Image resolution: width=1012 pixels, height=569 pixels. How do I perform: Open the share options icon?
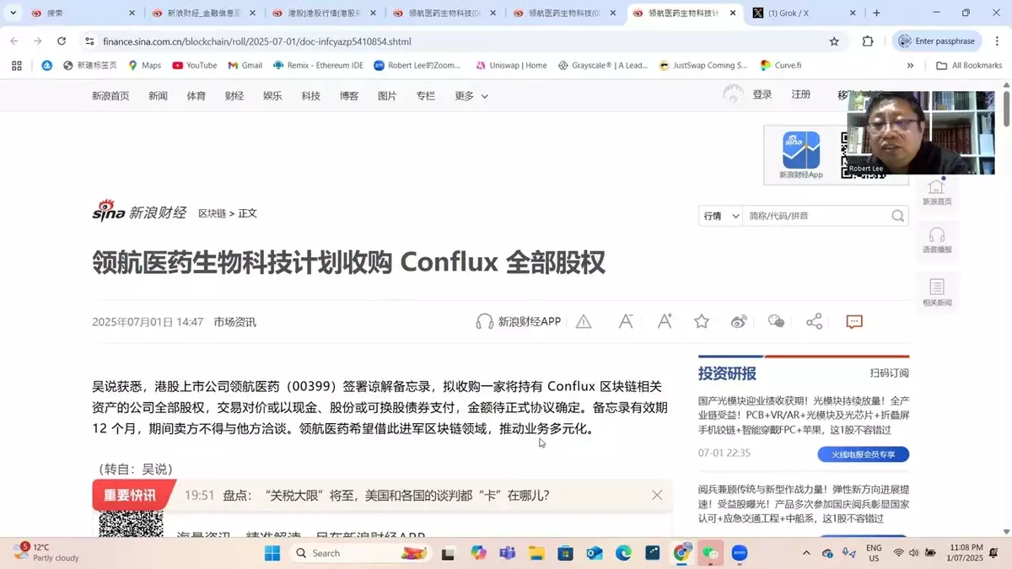[814, 321]
